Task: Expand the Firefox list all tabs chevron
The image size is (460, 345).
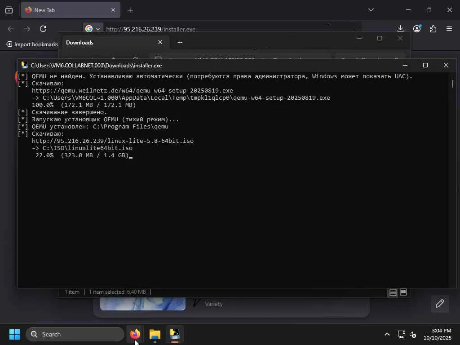Action: point(371,10)
